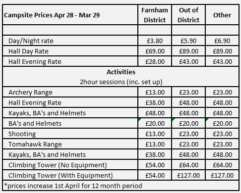The width and height of the screenshot is (241, 193).
Task: Click £127.00 Out of District climbing price
Action: coord(188,175)
